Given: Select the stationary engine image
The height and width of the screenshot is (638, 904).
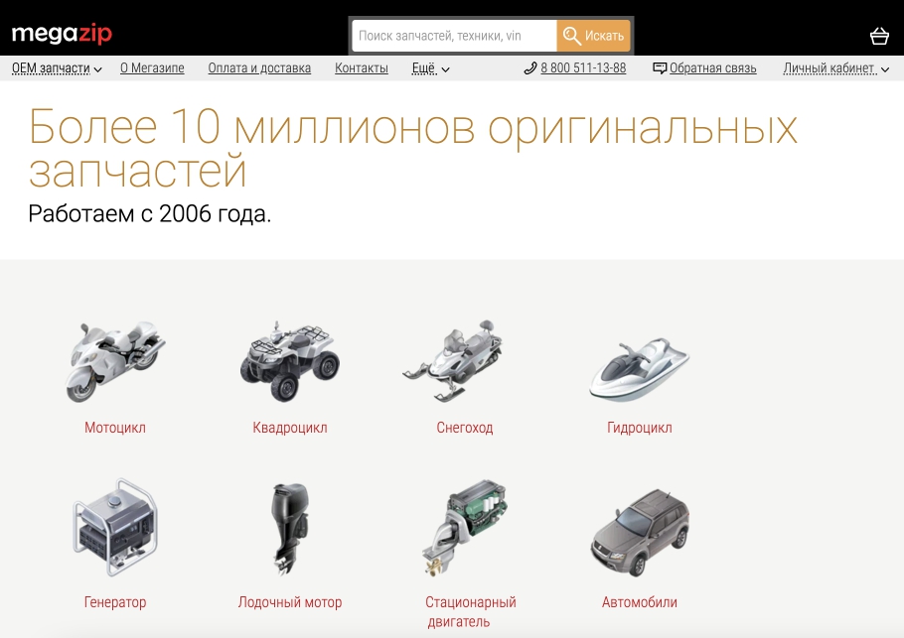Looking at the screenshot, I should coord(465,527).
